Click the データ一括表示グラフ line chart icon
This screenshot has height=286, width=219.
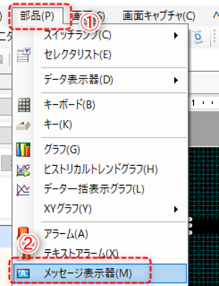[x=23, y=190]
